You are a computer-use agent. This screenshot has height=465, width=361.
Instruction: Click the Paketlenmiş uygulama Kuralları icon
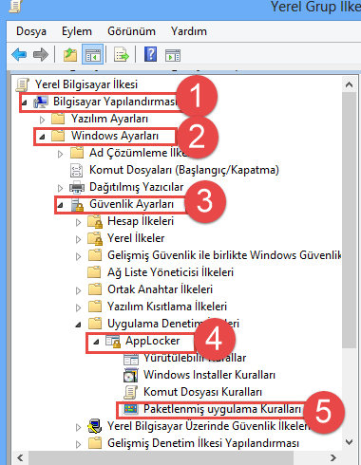[x=131, y=409]
